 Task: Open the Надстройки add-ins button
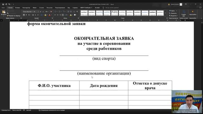click(193, 13)
